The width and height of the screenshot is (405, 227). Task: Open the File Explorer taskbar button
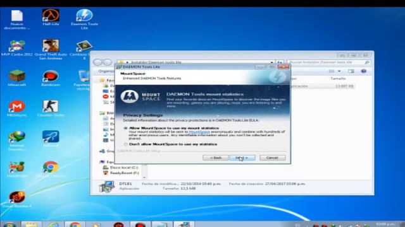coord(31,224)
